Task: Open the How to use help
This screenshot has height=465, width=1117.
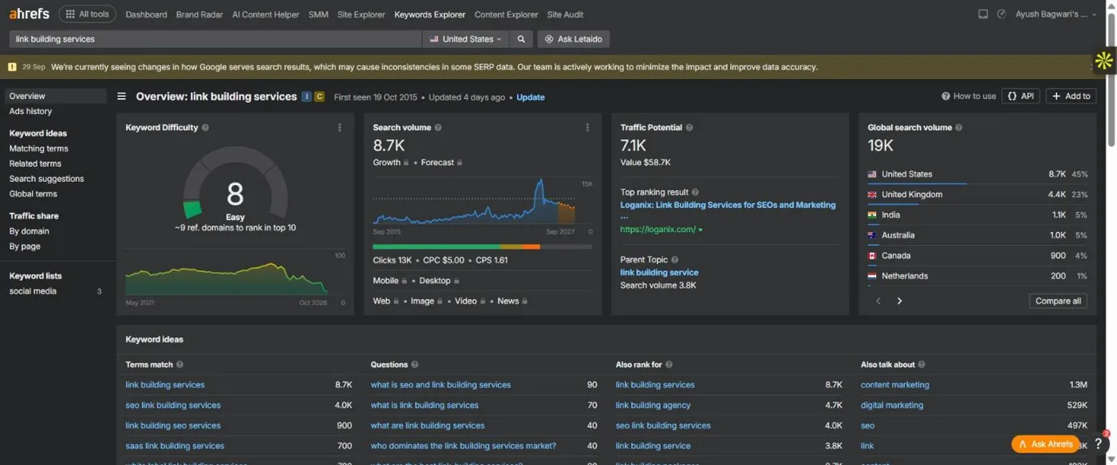Action: (x=969, y=97)
